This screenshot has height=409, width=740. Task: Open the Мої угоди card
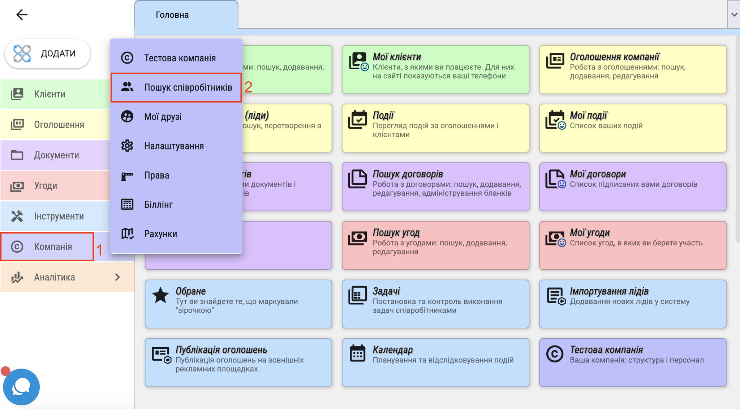pyautogui.click(x=633, y=245)
